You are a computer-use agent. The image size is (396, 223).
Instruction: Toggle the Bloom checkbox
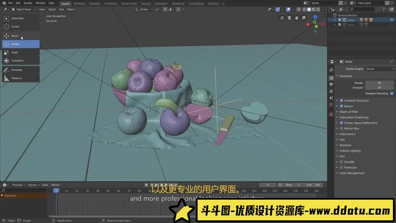pos(341,106)
